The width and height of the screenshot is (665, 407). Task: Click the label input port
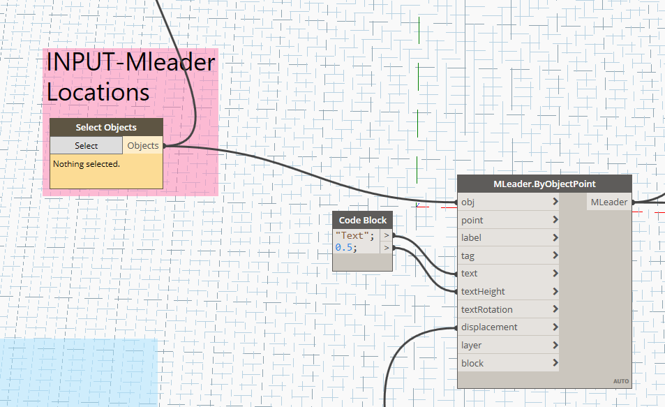pyautogui.click(x=508, y=237)
